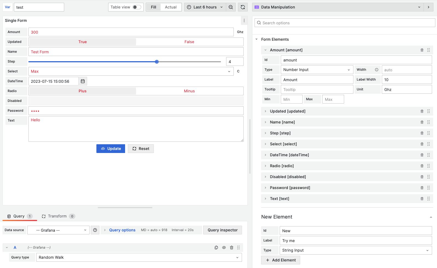
Task: Click the zoom out time range magnifier icon
Action: (x=231, y=7)
